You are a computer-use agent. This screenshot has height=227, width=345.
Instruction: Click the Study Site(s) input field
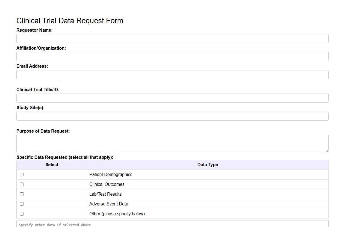pos(172,116)
